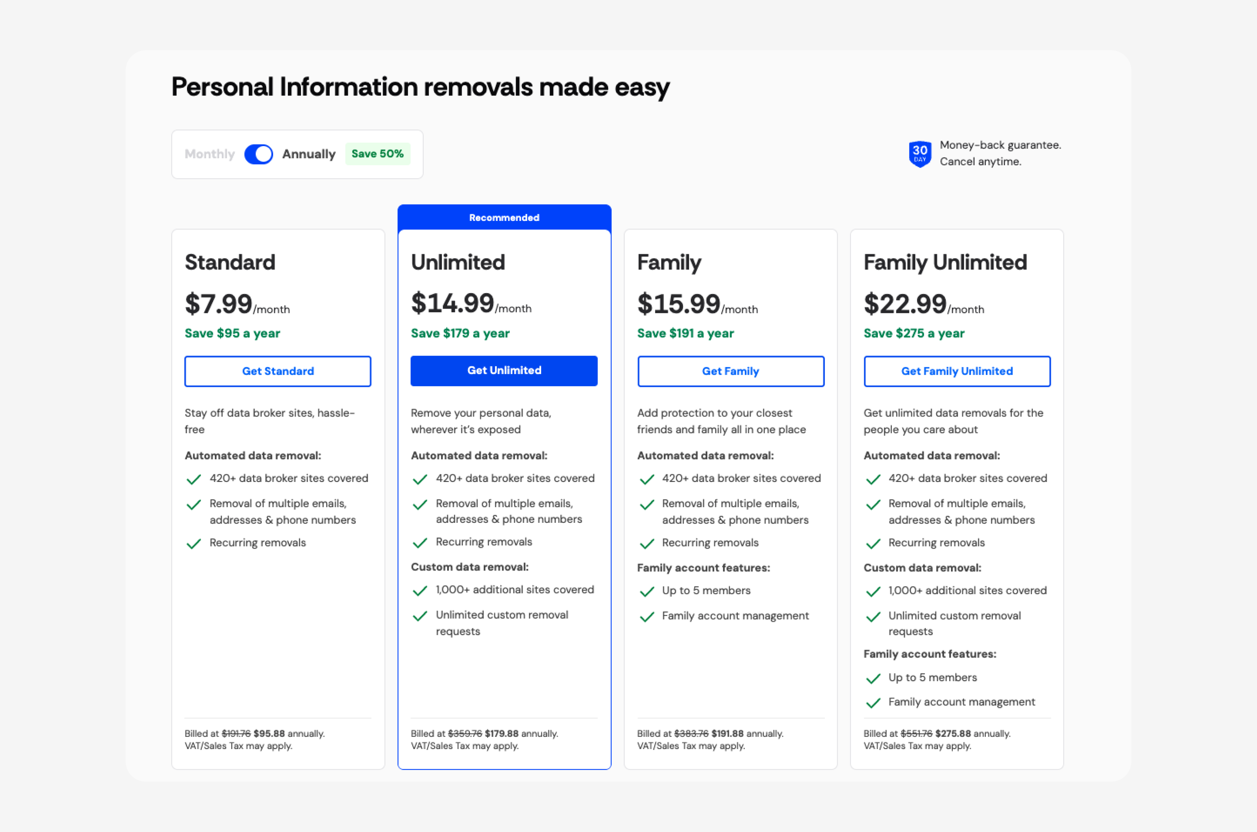Click Save $179 a year text

[x=460, y=334]
